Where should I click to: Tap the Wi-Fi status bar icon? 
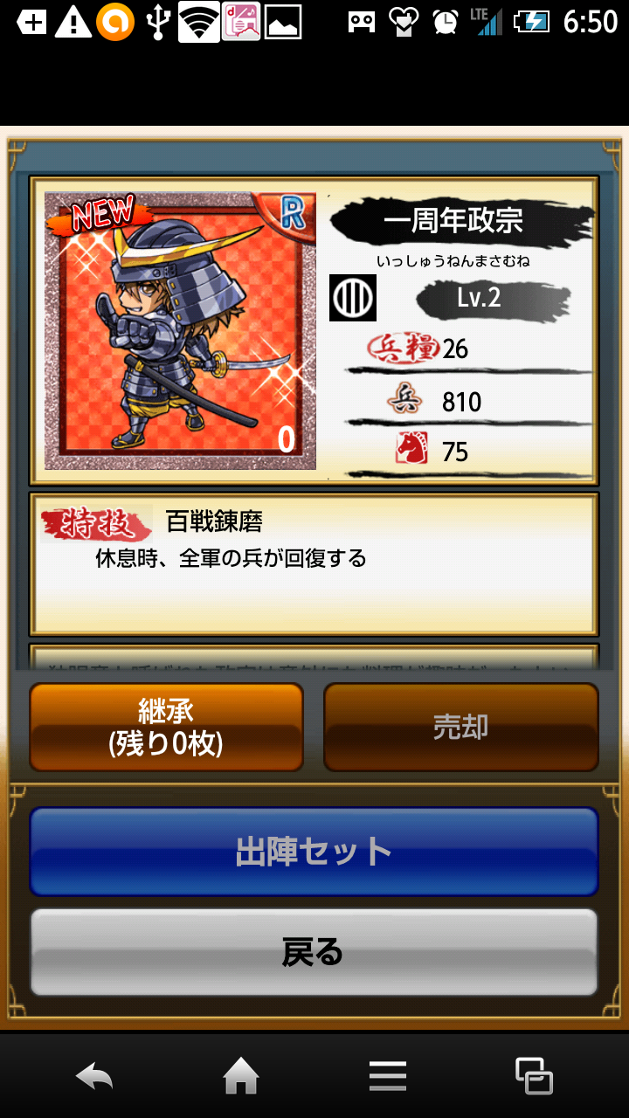point(199,22)
